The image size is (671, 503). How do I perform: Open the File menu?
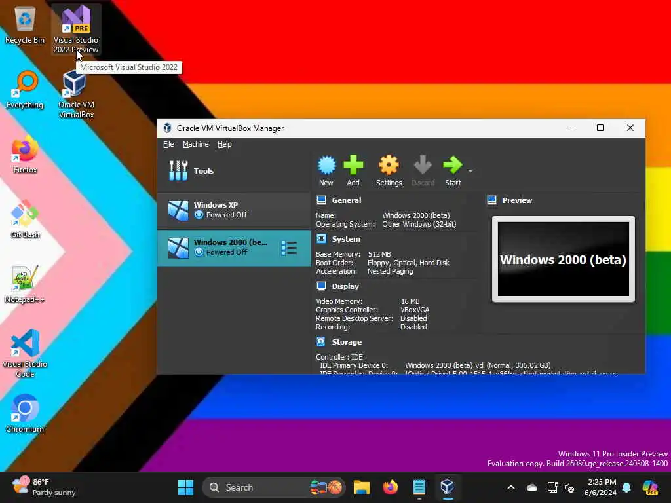click(x=168, y=144)
